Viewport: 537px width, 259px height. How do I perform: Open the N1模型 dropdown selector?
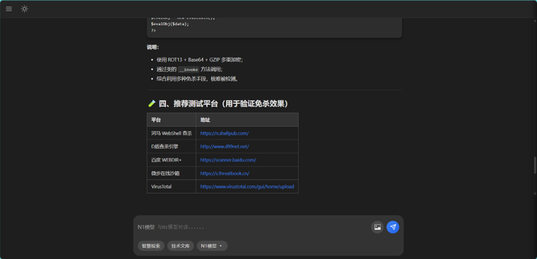click(x=212, y=245)
